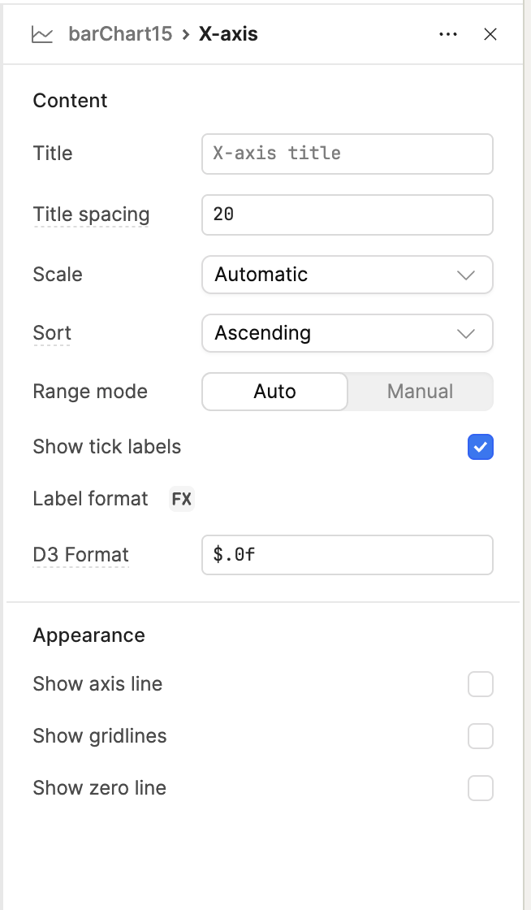The image size is (531, 910).
Task: Check the Show zero line box
Action: click(x=480, y=788)
